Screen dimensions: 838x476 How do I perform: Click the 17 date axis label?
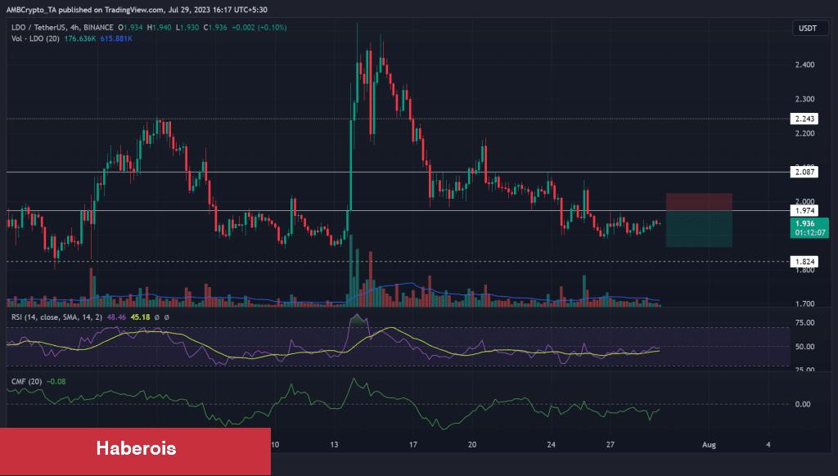click(412, 444)
